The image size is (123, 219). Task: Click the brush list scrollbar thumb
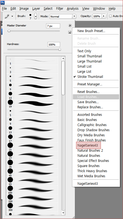63,78
